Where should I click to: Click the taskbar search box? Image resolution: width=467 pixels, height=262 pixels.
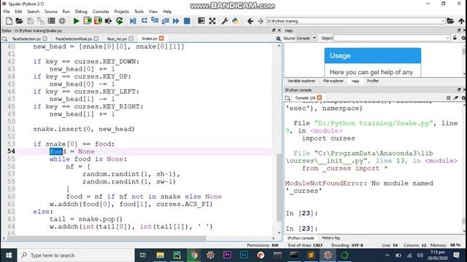point(76,255)
